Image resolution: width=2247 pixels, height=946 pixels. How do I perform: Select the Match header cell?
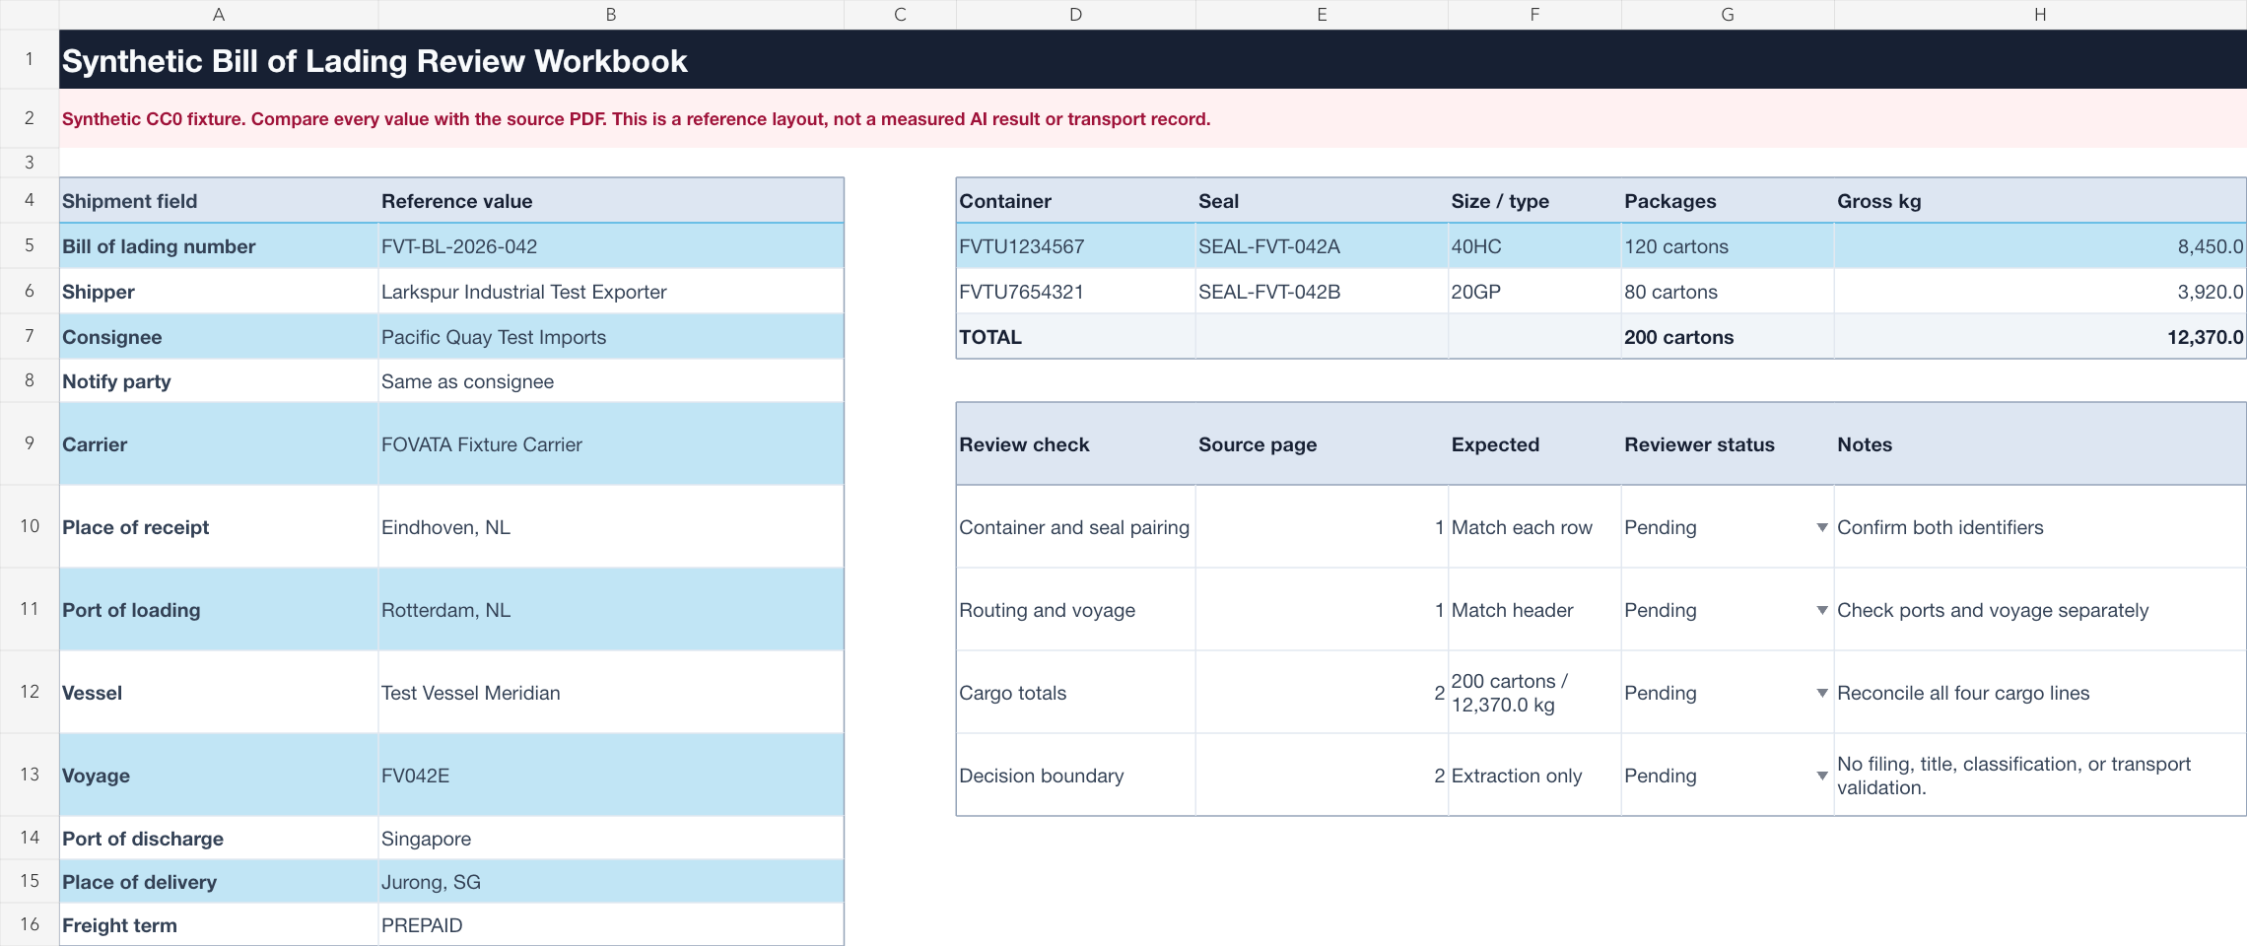click(x=1534, y=609)
